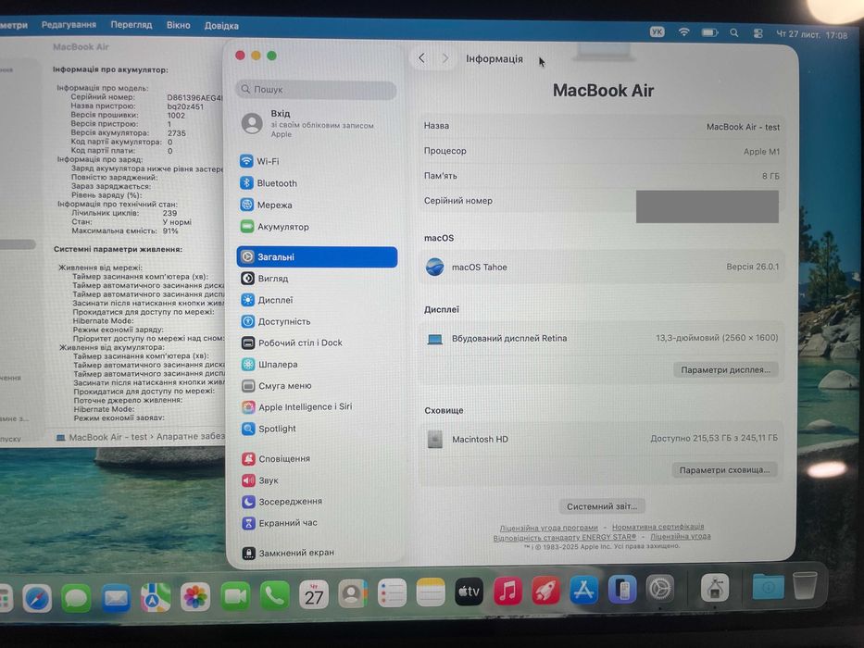This screenshot has width=864, height=648.
Task: Open Calendar from the Dock
Action: click(x=314, y=595)
